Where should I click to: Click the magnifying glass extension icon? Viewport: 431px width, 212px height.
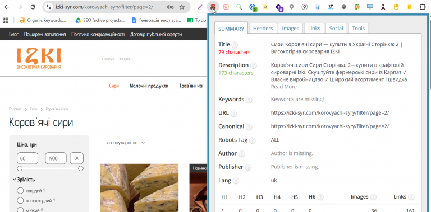pyautogui.click(x=240, y=7)
